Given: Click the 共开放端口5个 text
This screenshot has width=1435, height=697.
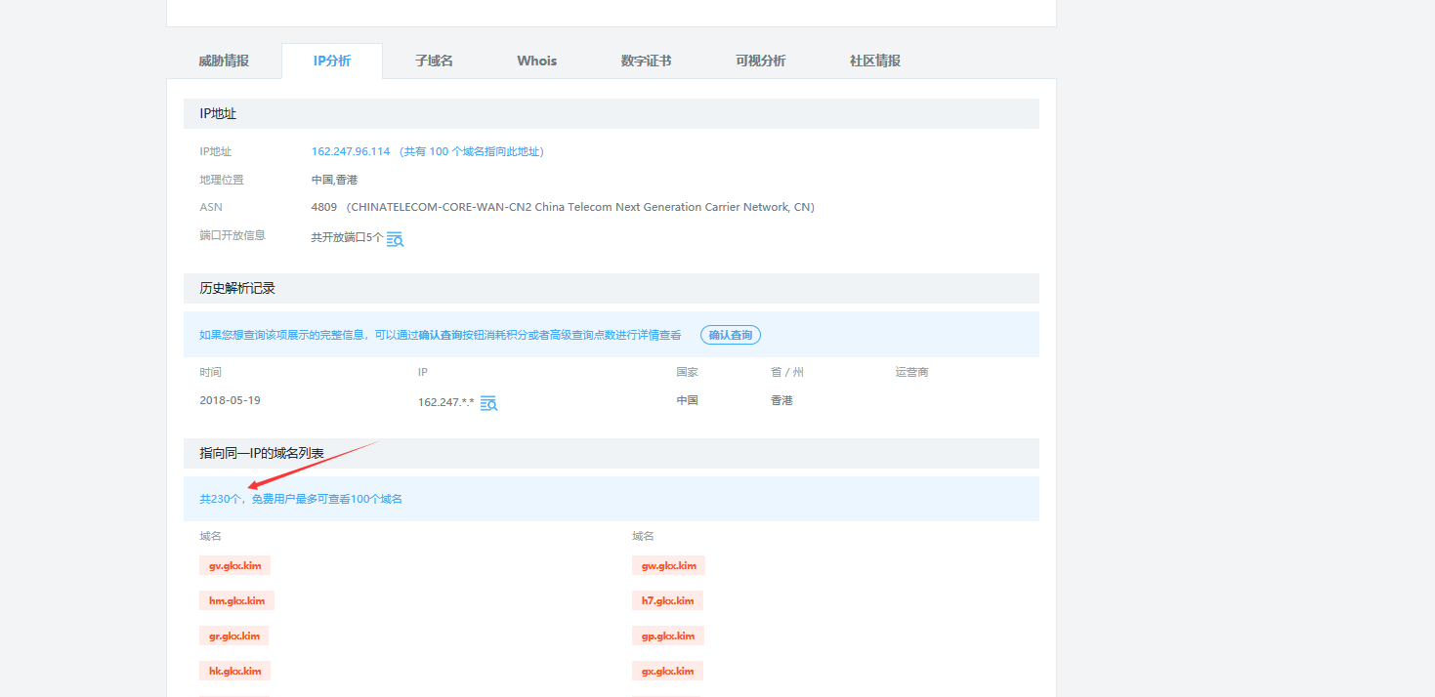Looking at the screenshot, I should (347, 237).
